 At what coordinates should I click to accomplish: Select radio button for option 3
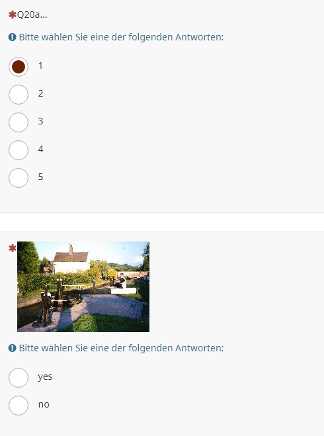(x=19, y=122)
